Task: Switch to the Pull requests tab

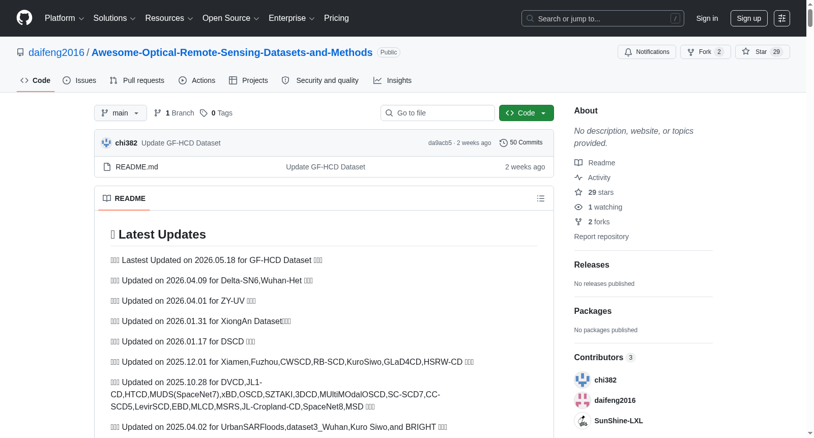Action: tap(137, 80)
